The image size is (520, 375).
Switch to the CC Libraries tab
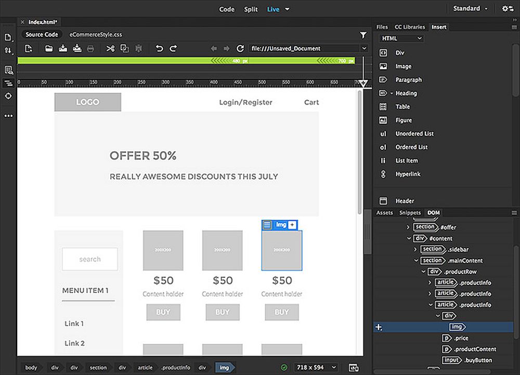(x=409, y=27)
